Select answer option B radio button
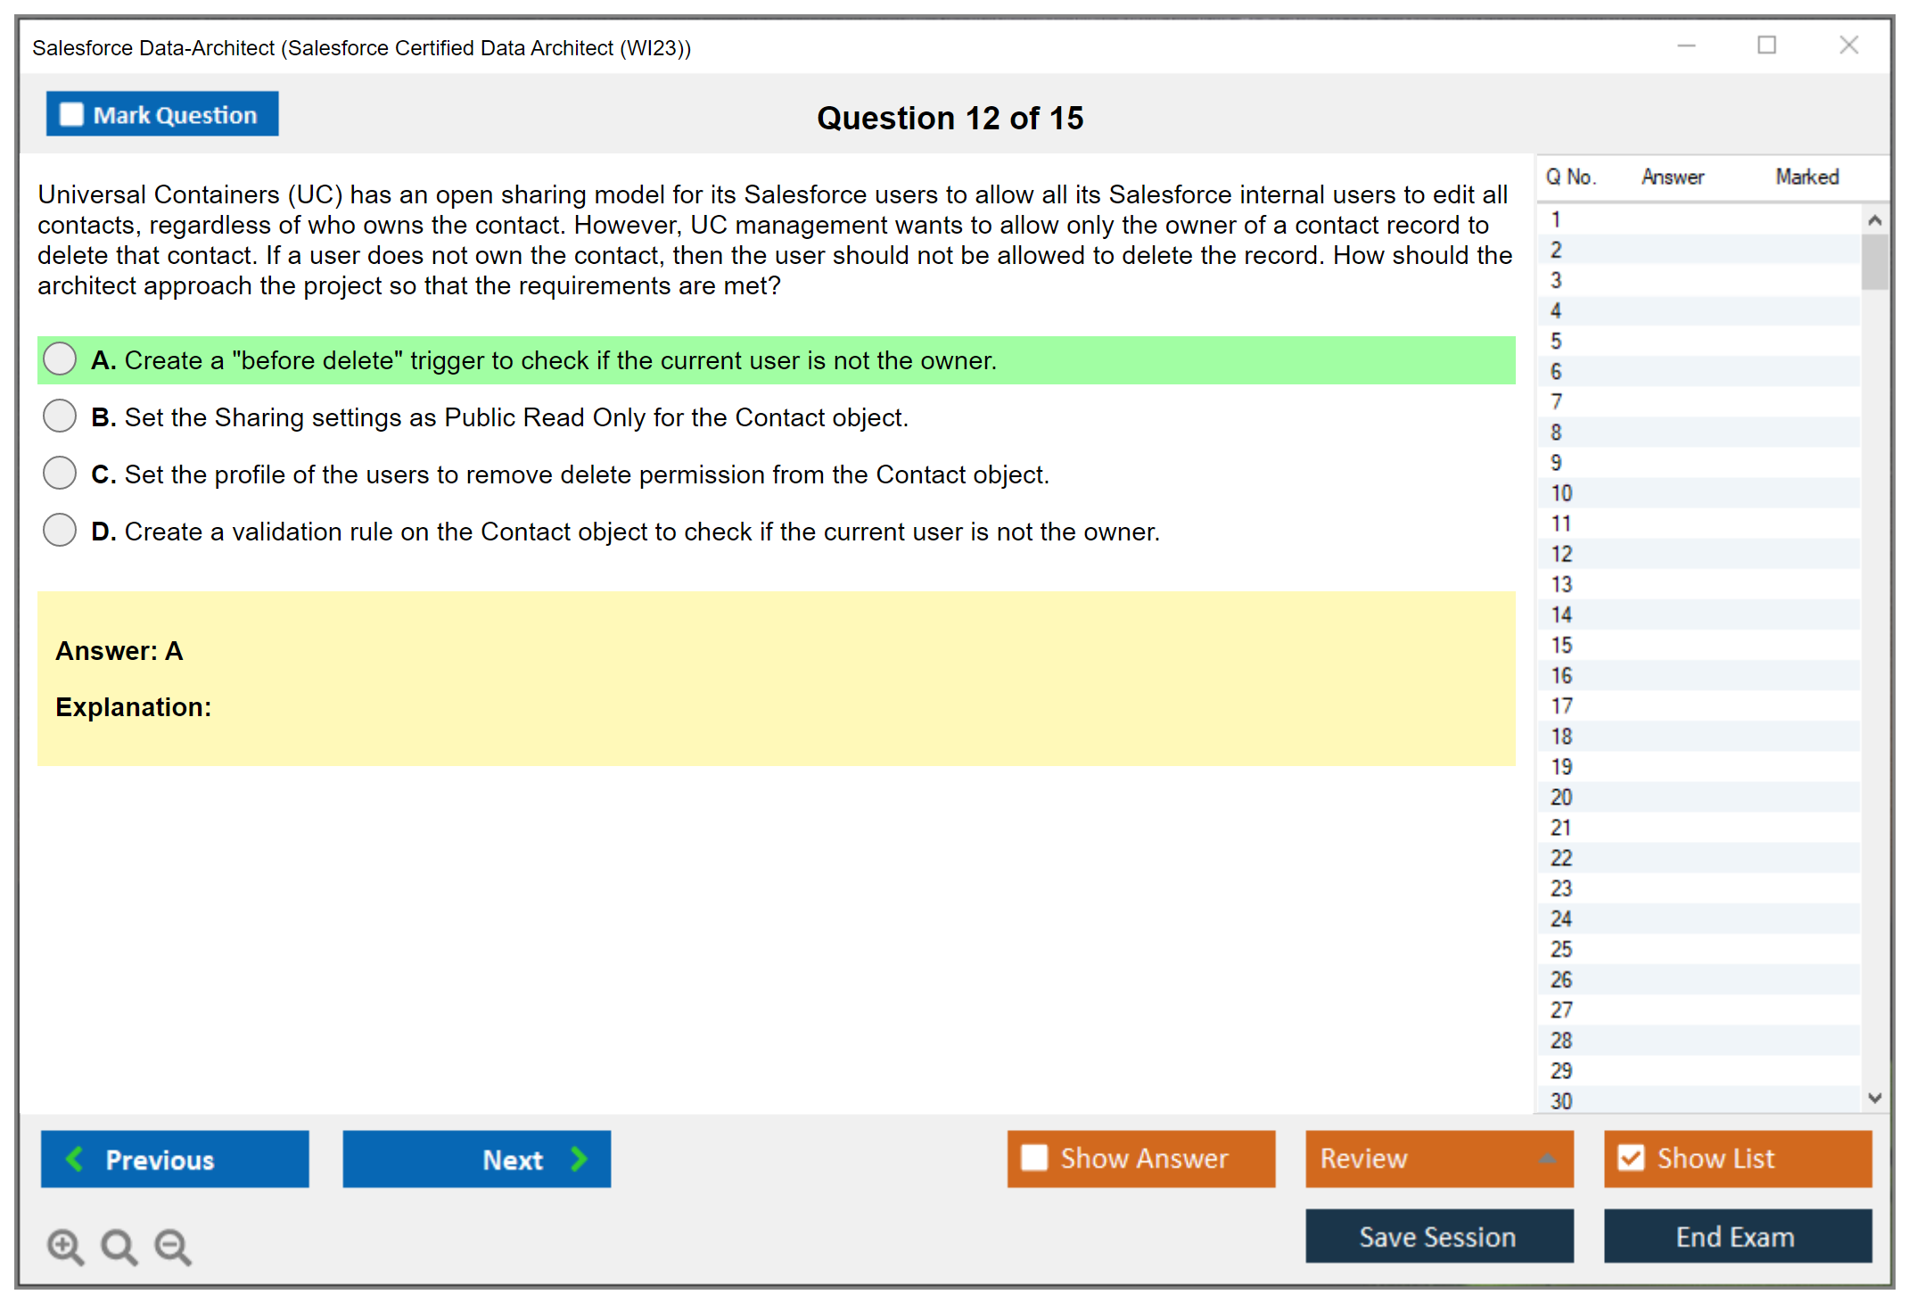The width and height of the screenshot is (1917, 1311). [60, 416]
